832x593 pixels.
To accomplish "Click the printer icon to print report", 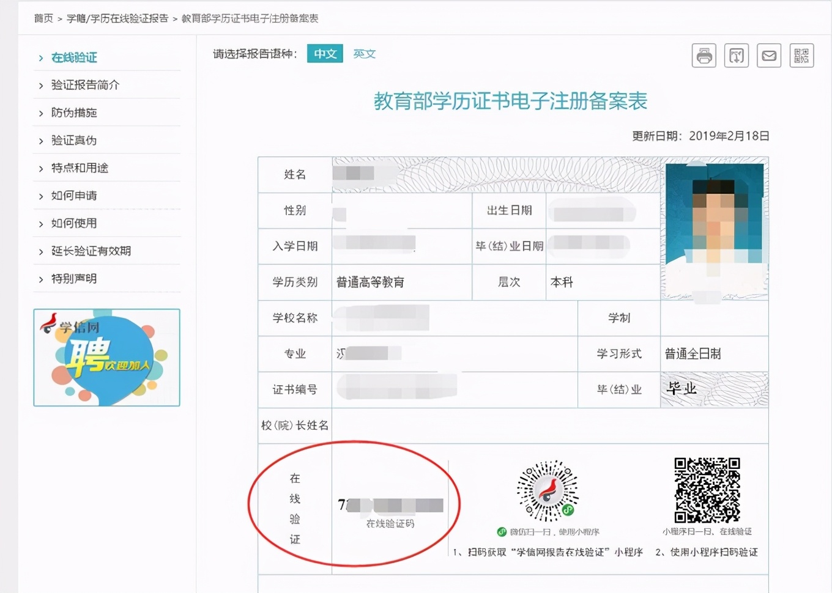I will pyautogui.click(x=704, y=56).
